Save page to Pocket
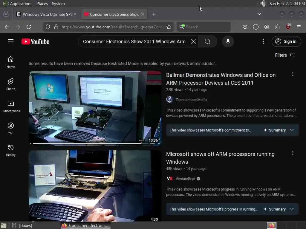 pos(245,27)
